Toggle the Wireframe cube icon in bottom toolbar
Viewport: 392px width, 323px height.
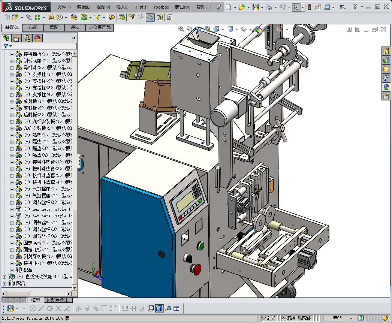coord(151,308)
